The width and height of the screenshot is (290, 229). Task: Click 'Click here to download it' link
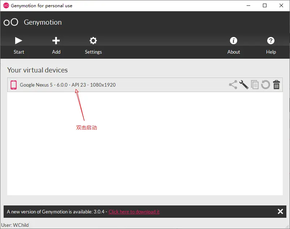click(x=134, y=212)
